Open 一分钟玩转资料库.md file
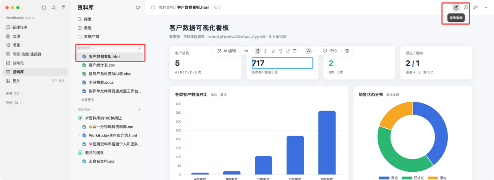This screenshot has width=494, height=180. (109, 127)
